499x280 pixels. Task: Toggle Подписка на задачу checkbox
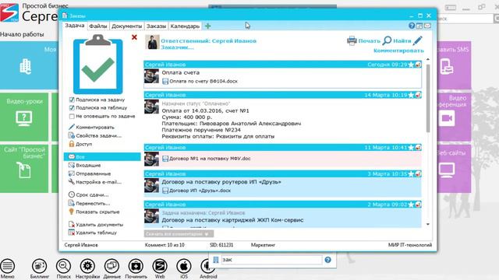coord(72,100)
